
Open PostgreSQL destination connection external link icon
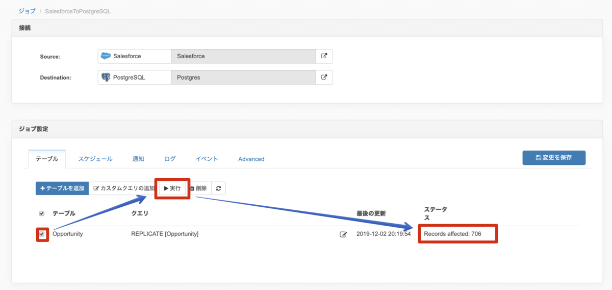(x=324, y=78)
